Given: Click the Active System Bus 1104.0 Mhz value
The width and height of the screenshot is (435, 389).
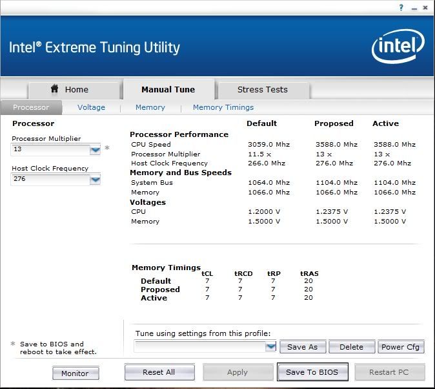Looking at the screenshot, I should pos(395,183).
